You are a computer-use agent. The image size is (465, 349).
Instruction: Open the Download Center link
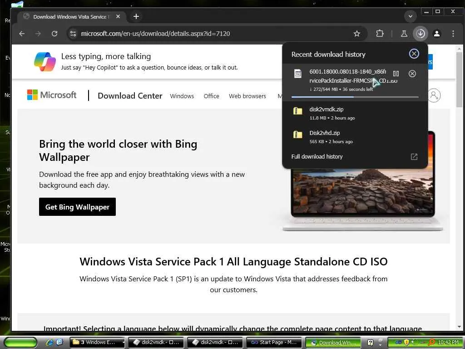(x=130, y=95)
